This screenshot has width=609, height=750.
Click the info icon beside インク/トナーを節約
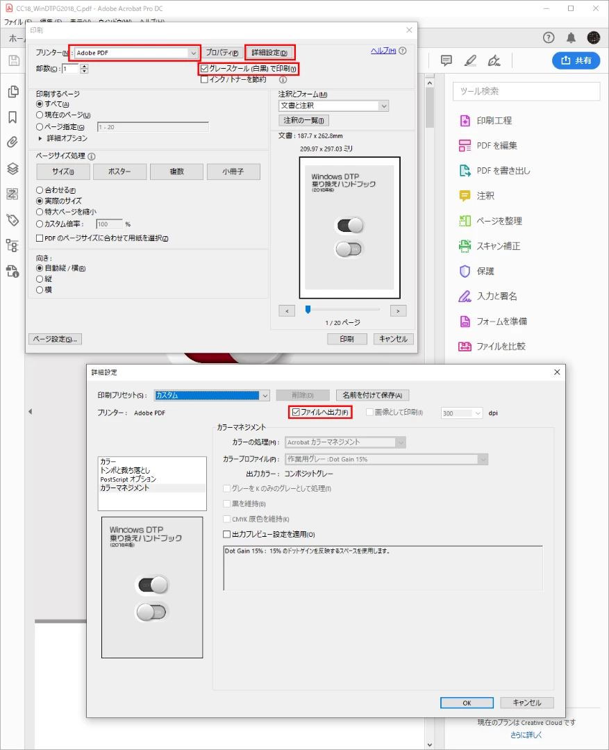click(283, 80)
